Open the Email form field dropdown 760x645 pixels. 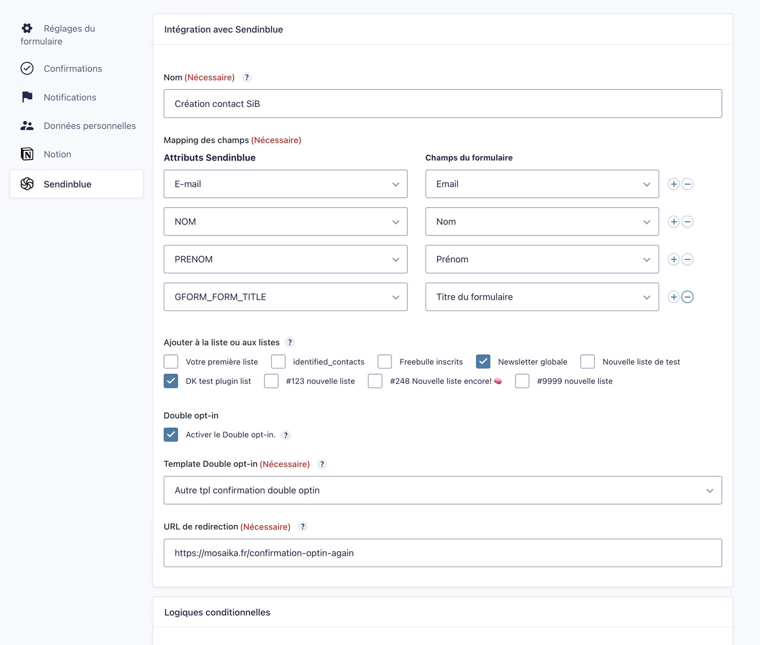(542, 184)
